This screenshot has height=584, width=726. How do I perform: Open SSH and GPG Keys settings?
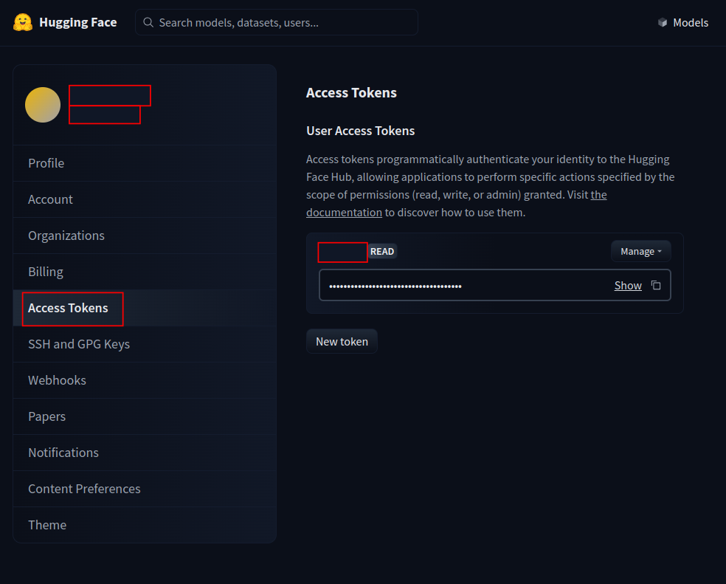[x=79, y=344]
